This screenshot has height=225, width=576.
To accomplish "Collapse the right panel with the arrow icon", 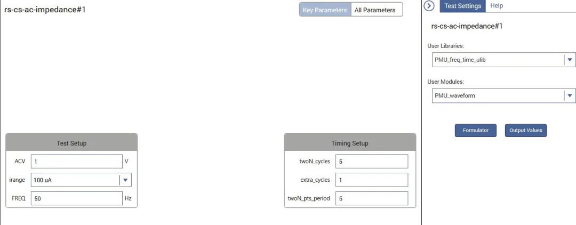I will (x=429, y=6).
